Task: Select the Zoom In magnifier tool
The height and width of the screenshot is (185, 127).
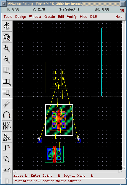Action: point(7,48)
